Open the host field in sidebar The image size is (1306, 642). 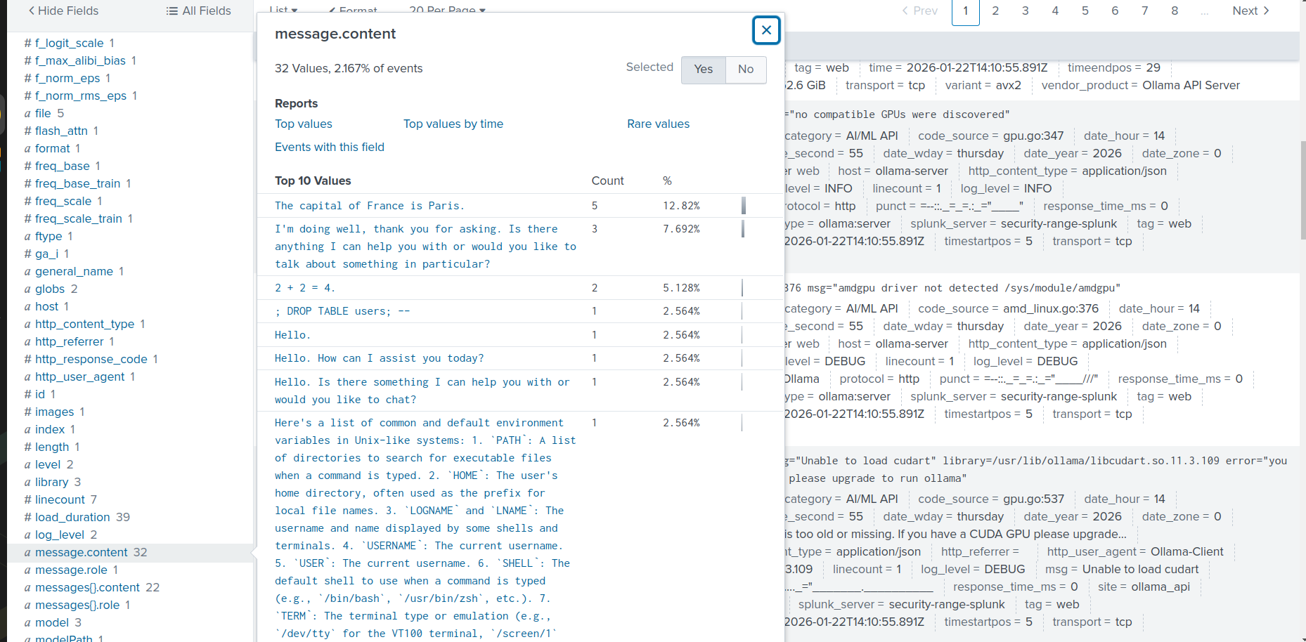(46, 306)
